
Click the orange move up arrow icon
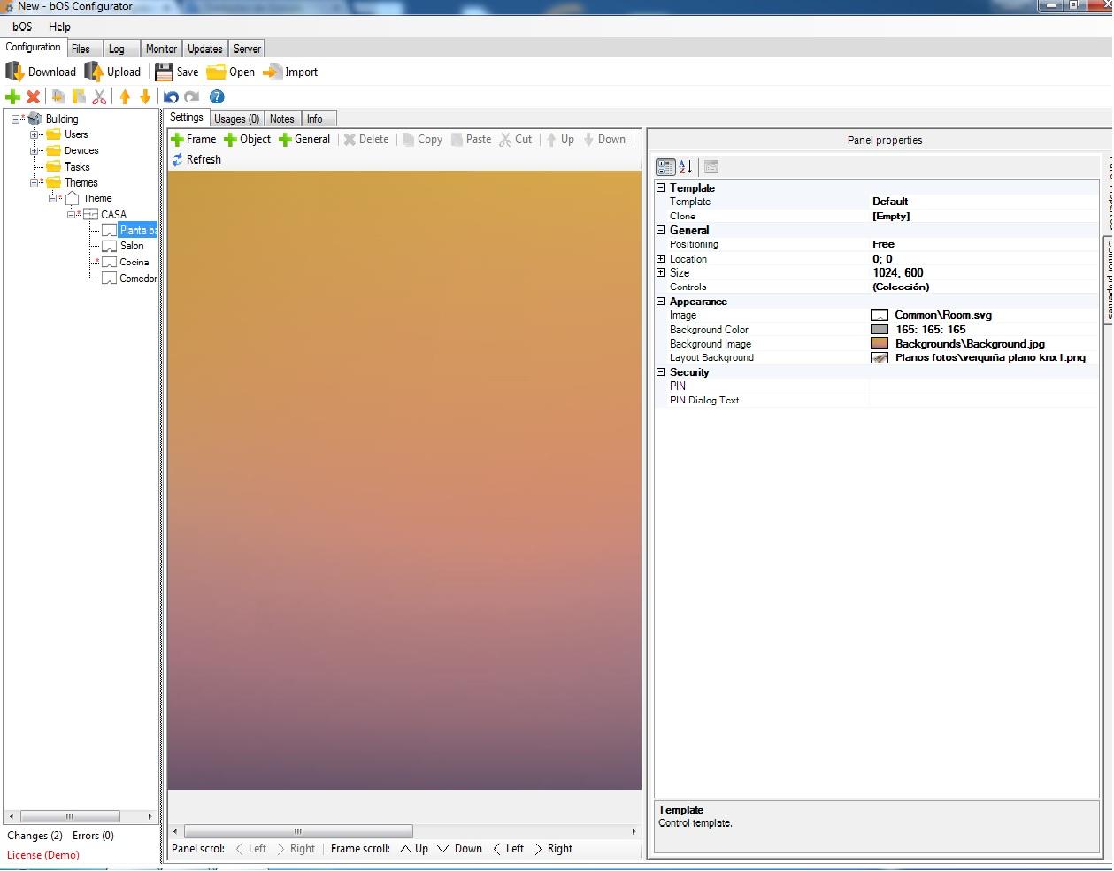coord(125,96)
